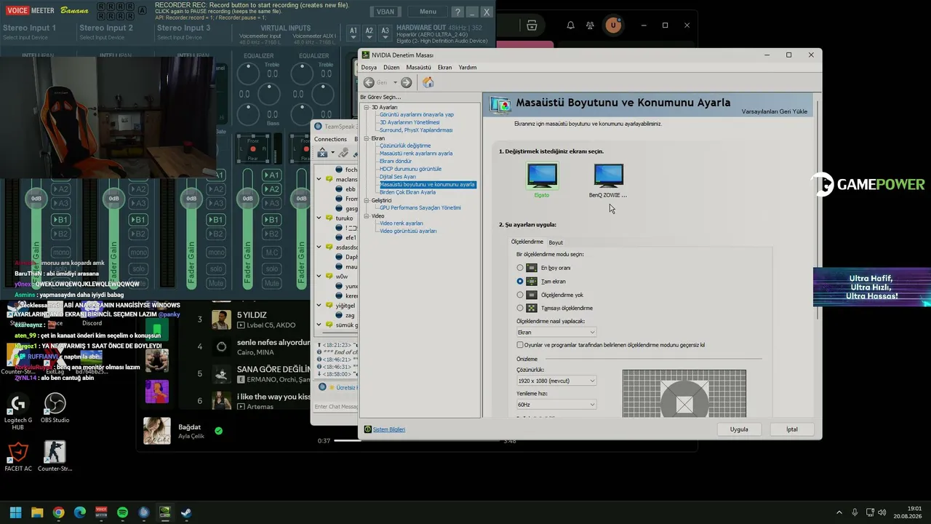Switch to the Boyut tab
The height and width of the screenshot is (524, 931).
(556, 242)
